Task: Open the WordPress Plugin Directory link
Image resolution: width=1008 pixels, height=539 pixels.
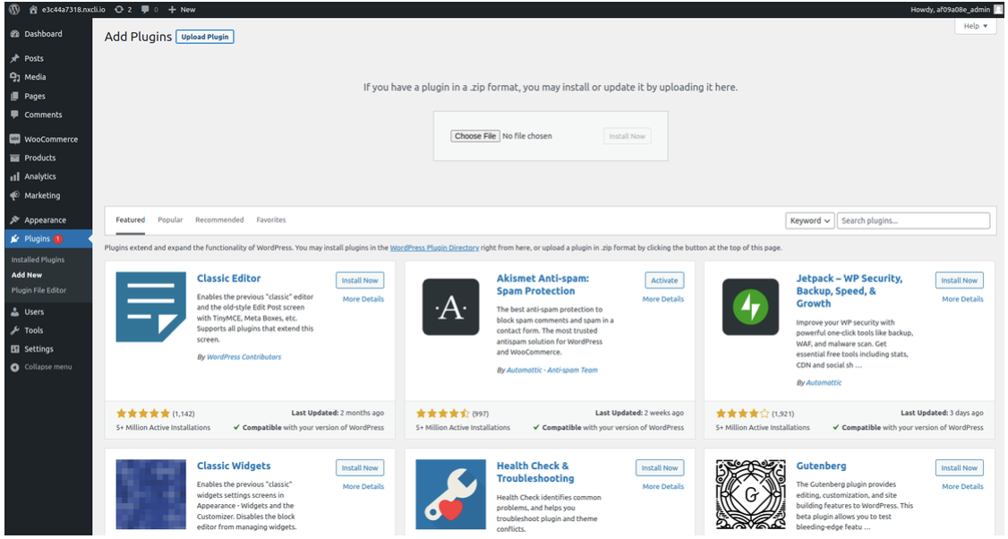Action: [x=434, y=248]
